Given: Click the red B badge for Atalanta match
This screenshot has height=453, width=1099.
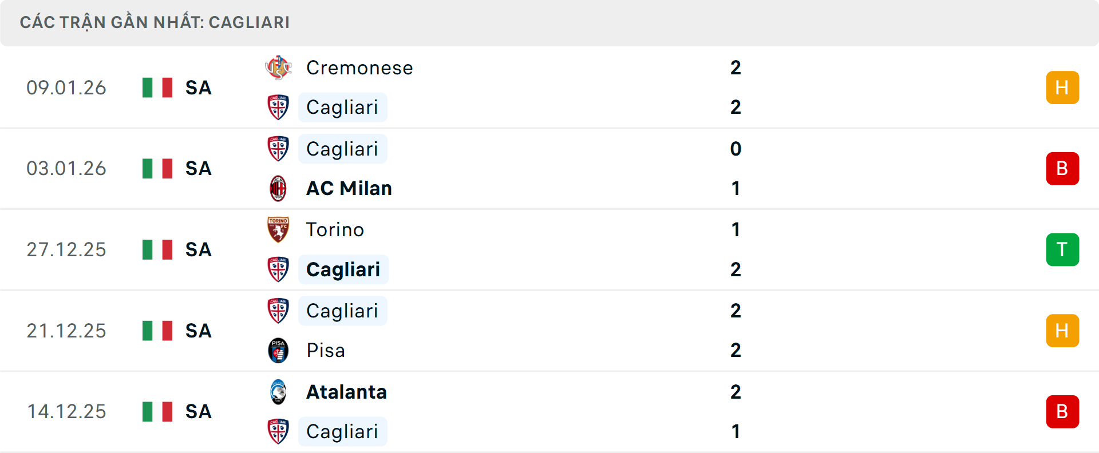Looking at the screenshot, I should click(x=1062, y=412).
